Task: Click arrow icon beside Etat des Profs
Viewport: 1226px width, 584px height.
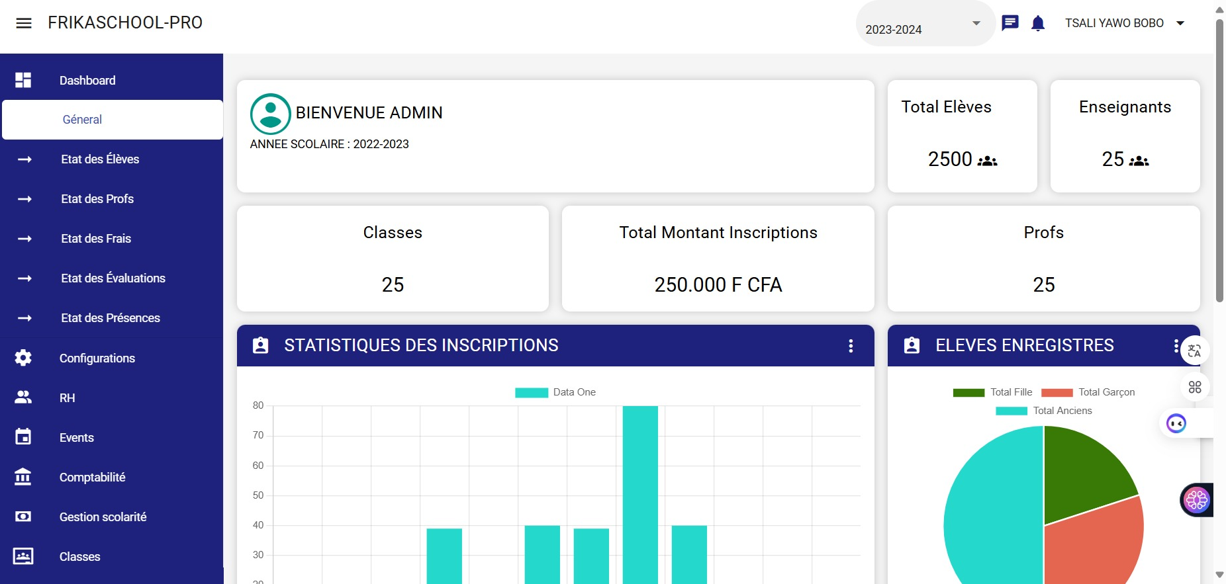Action: coord(24,199)
